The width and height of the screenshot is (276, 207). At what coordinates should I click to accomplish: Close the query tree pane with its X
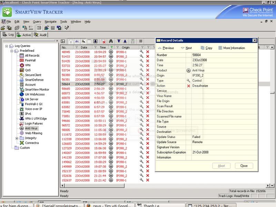57,41
